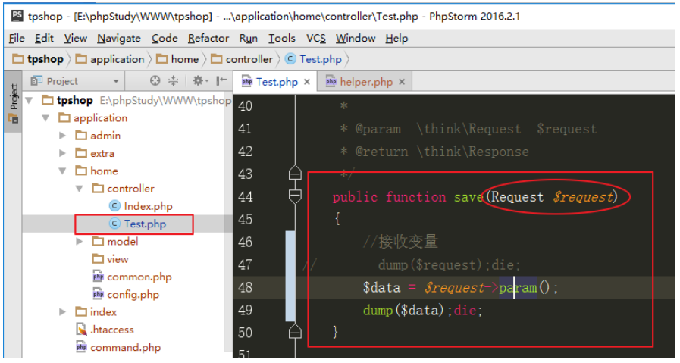Image resolution: width=680 pixels, height=363 pixels.
Task: Collapse the home folder
Action: tap(62, 171)
